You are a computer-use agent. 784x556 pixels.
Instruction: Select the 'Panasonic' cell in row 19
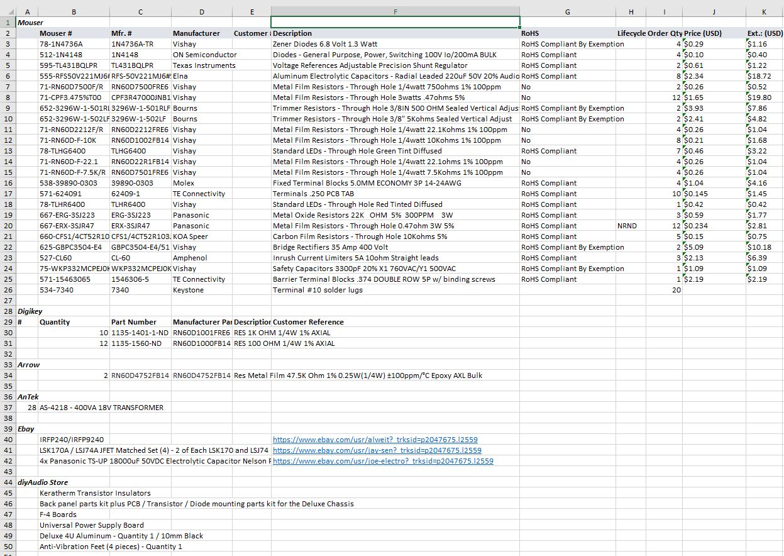click(x=202, y=215)
